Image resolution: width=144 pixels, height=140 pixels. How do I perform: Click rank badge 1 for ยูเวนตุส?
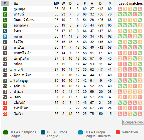(x=5, y=9)
